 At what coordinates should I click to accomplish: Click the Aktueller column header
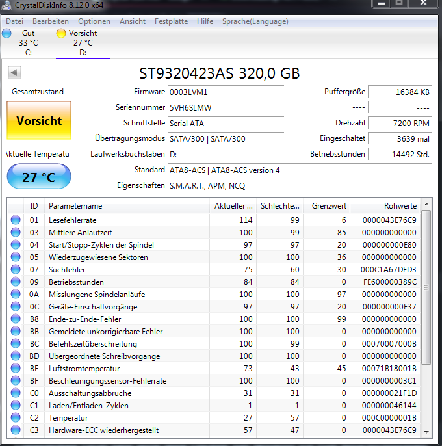tap(233, 206)
